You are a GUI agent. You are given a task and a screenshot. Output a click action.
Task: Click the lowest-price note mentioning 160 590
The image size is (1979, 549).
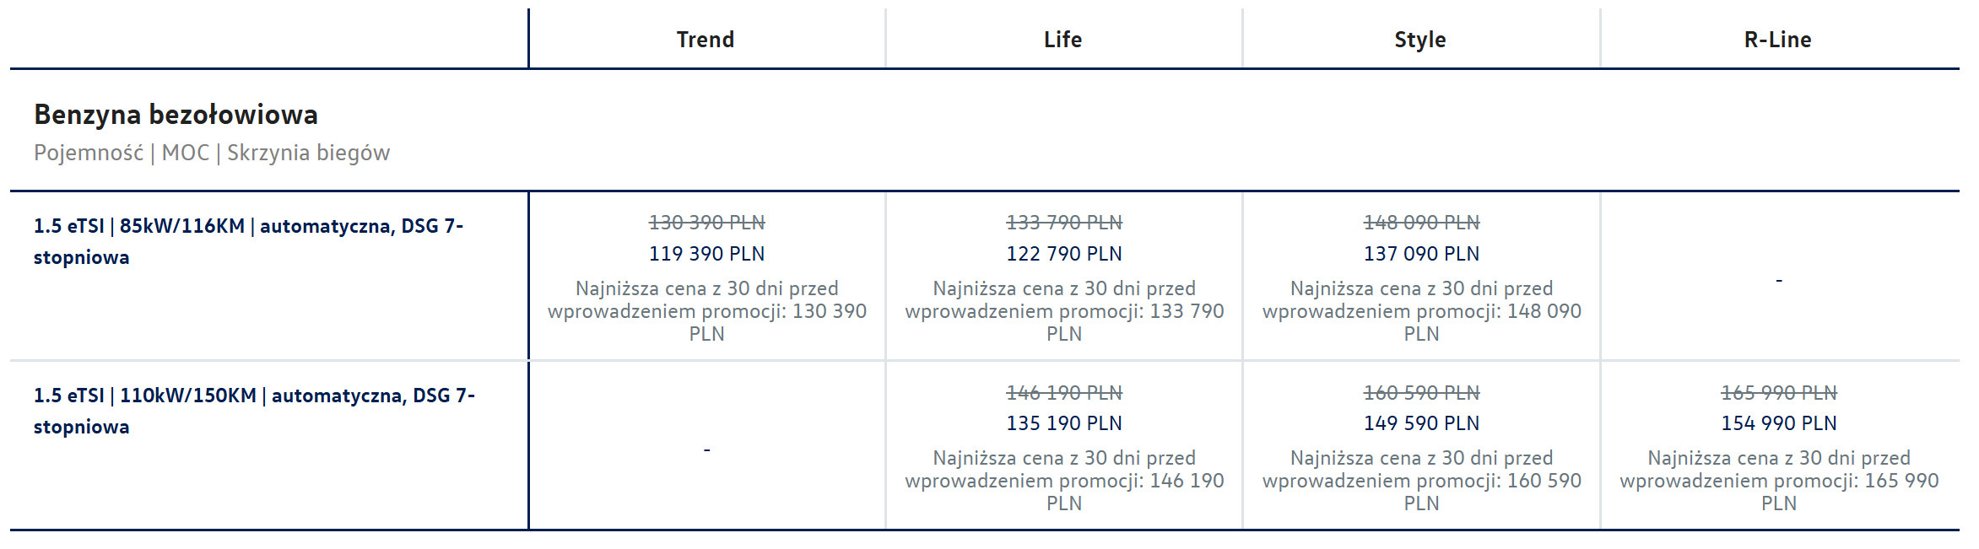tap(1421, 481)
